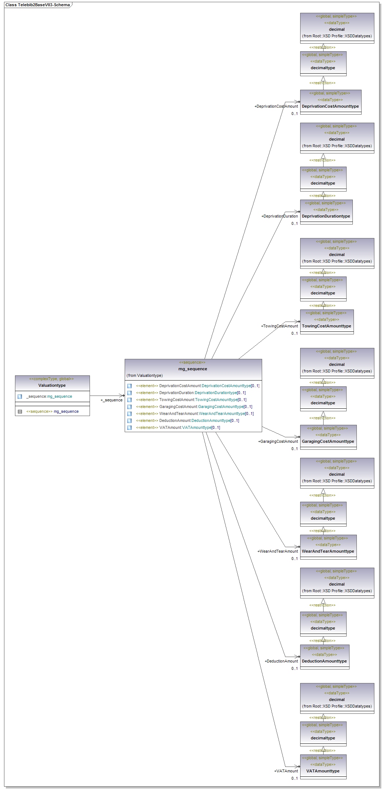Click the DeductionAmount element icon
Image resolution: width=389 pixels, height=794 pixels.
(129, 421)
